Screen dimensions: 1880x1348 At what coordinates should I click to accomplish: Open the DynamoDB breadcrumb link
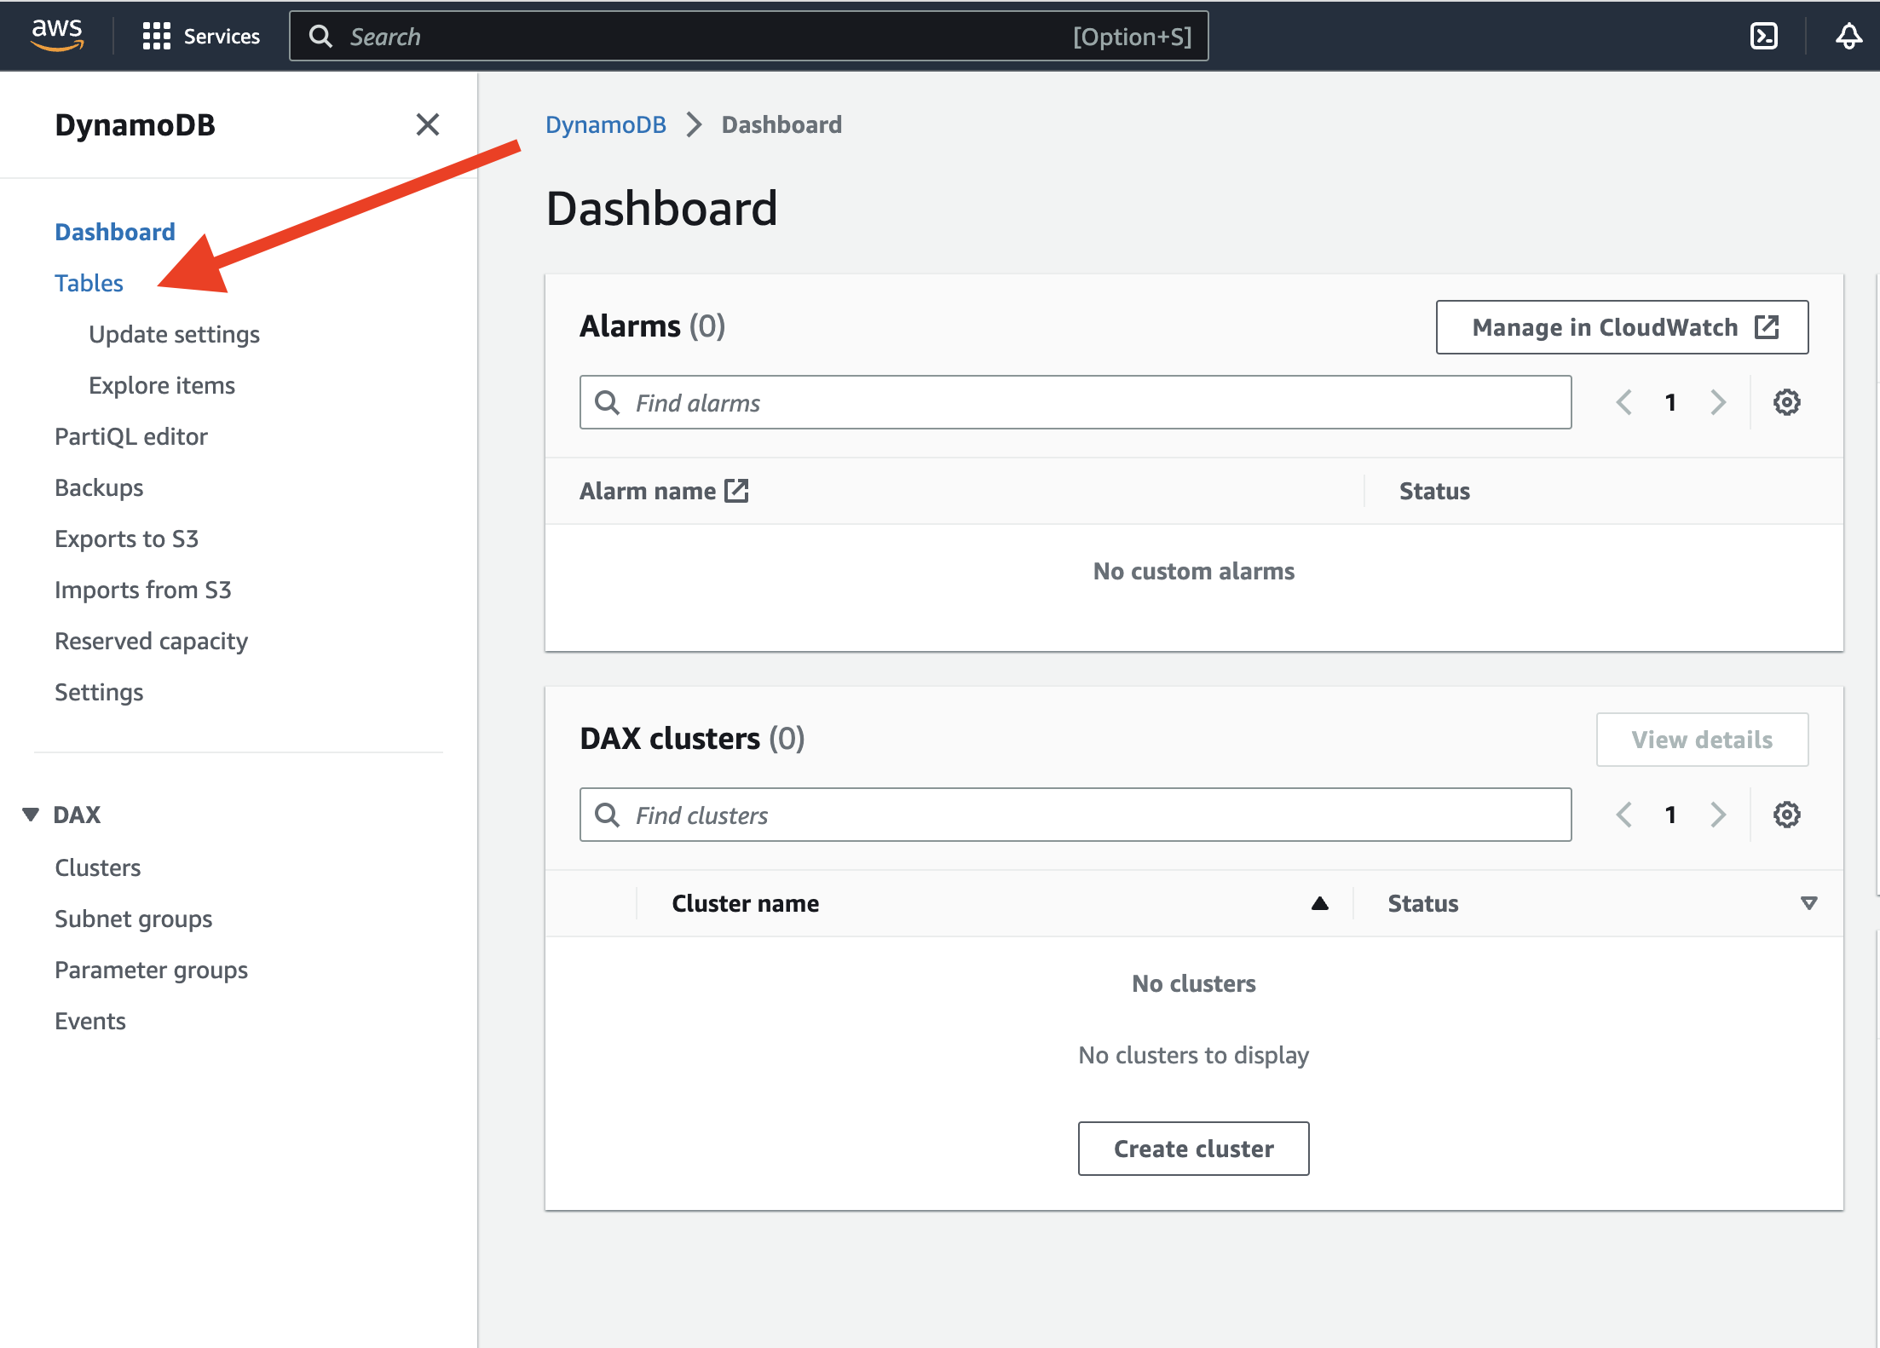(x=606, y=124)
